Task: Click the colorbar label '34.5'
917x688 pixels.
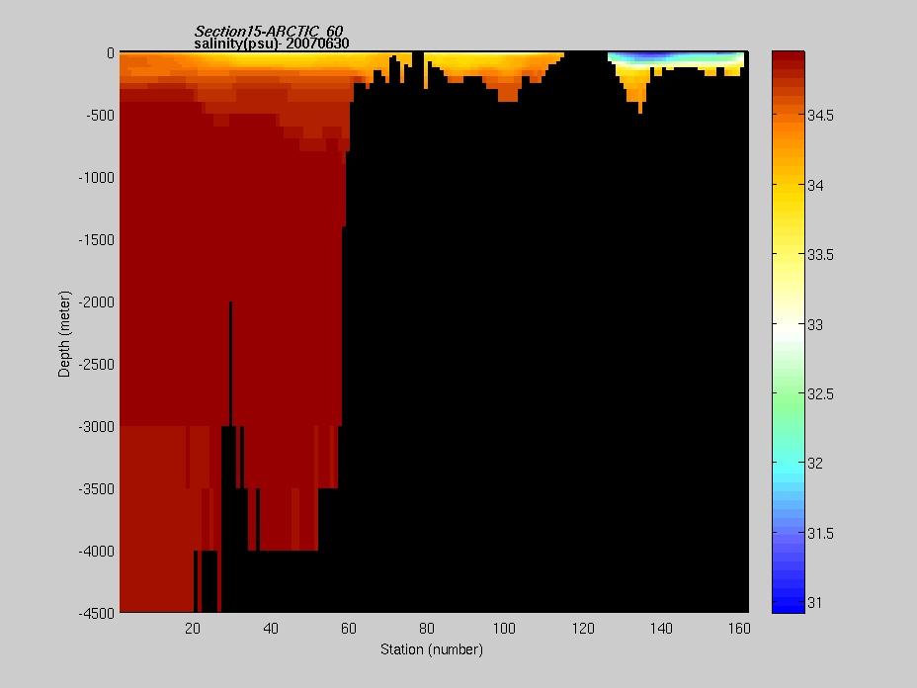Action: coord(820,116)
